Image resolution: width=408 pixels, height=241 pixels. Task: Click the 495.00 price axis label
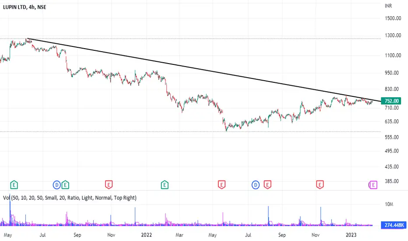point(392,151)
